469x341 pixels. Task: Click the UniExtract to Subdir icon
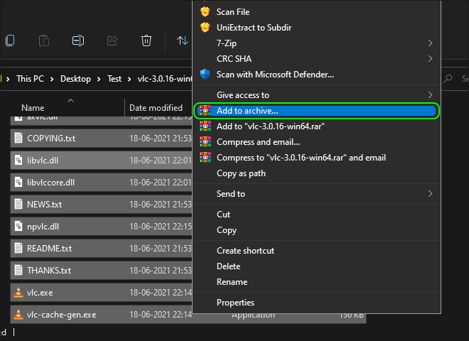(205, 27)
